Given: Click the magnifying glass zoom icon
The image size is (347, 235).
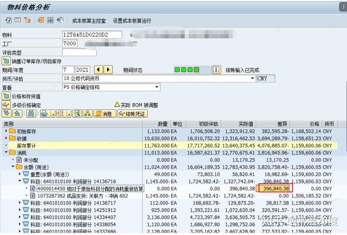Looking at the screenshot, I should (77, 112).
